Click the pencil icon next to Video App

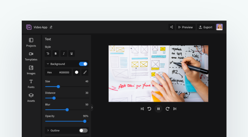51,27
